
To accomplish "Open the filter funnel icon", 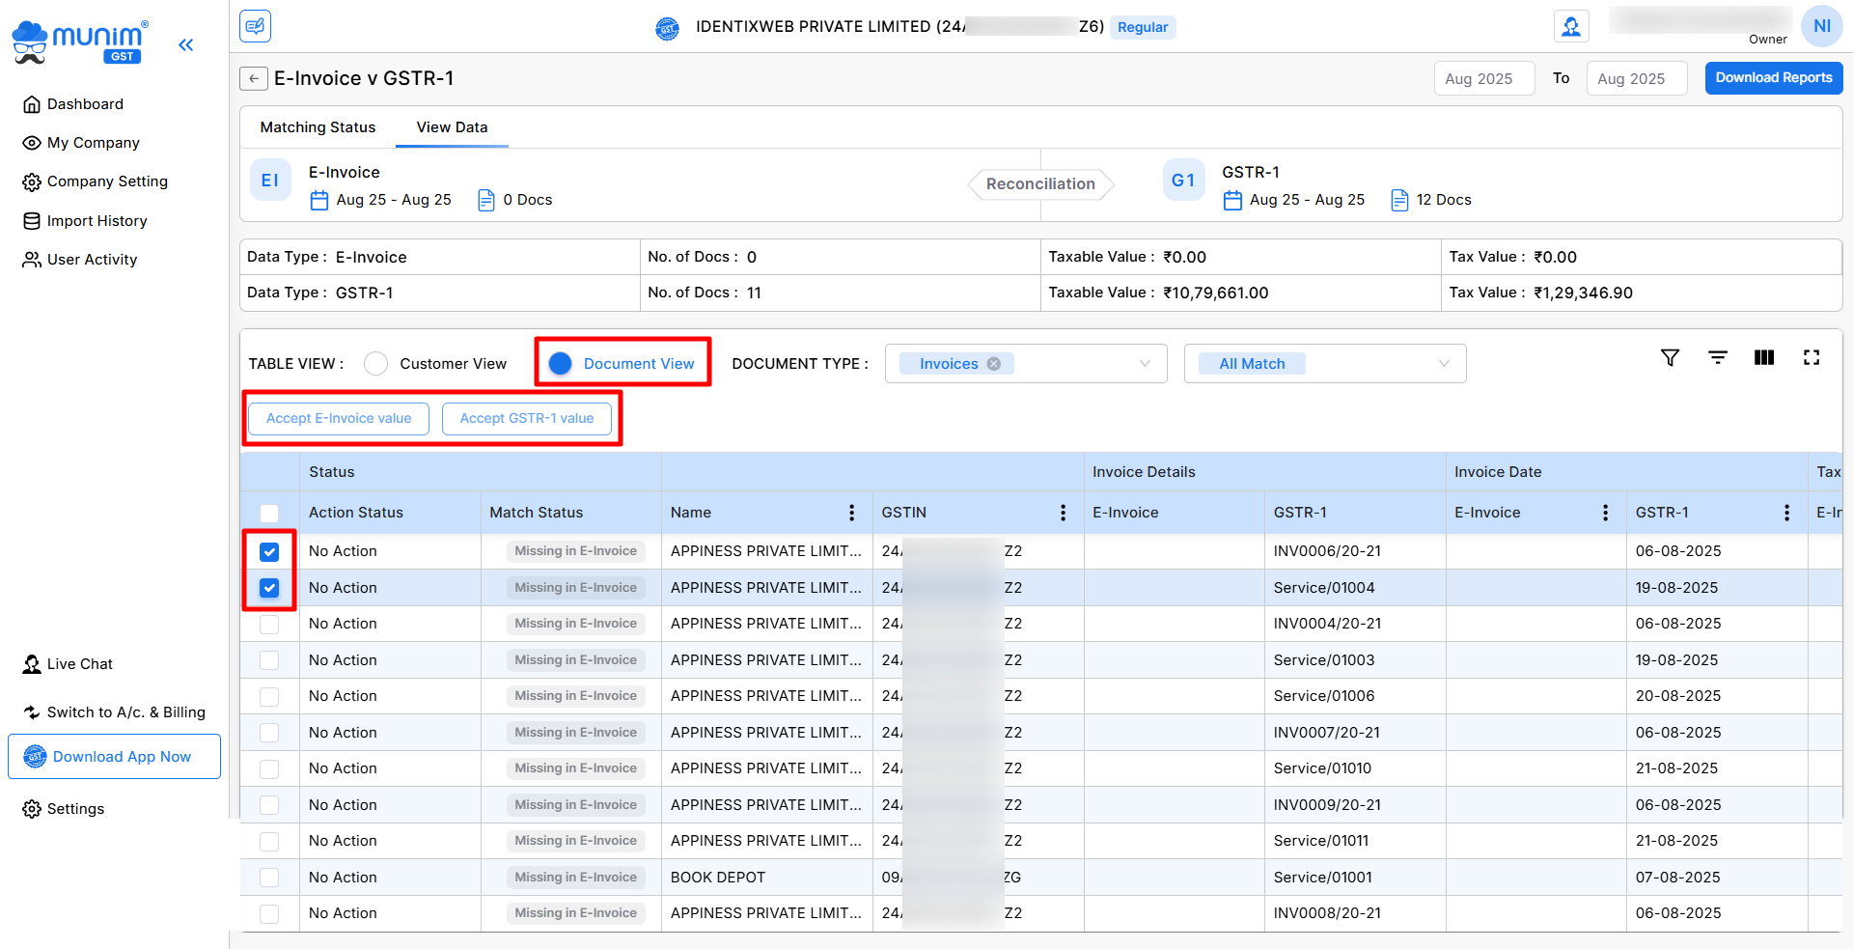I will pos(1670,358).
